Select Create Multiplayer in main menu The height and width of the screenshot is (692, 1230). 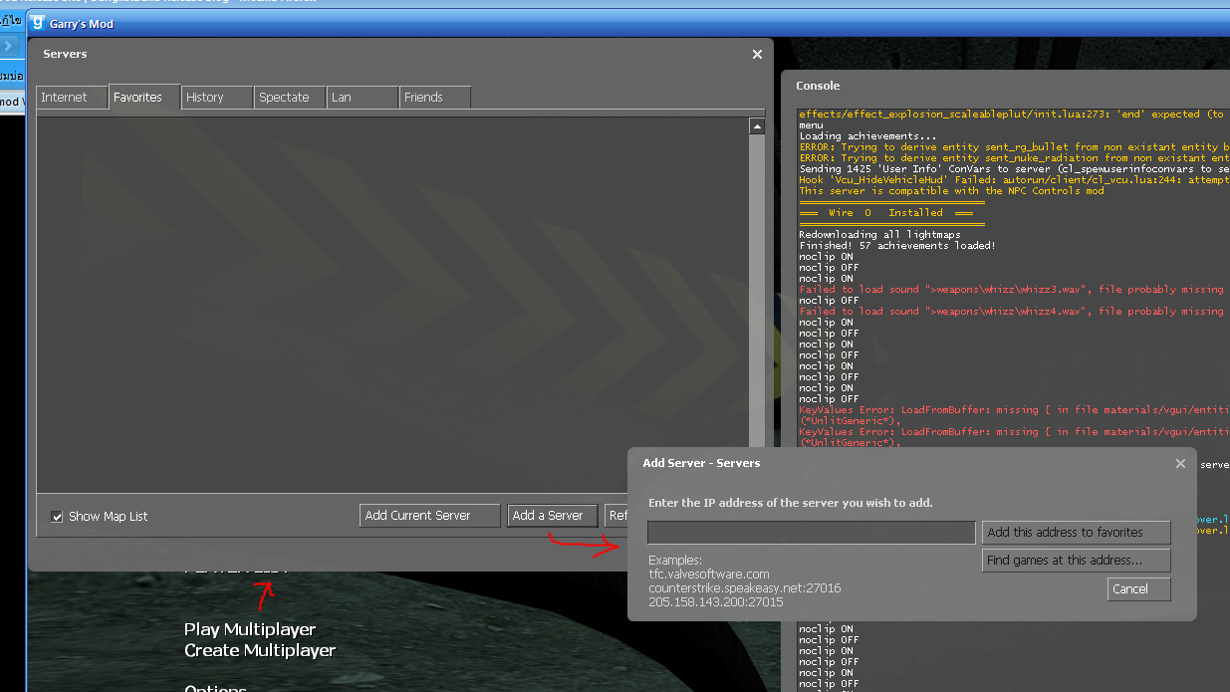pos(260,650)
